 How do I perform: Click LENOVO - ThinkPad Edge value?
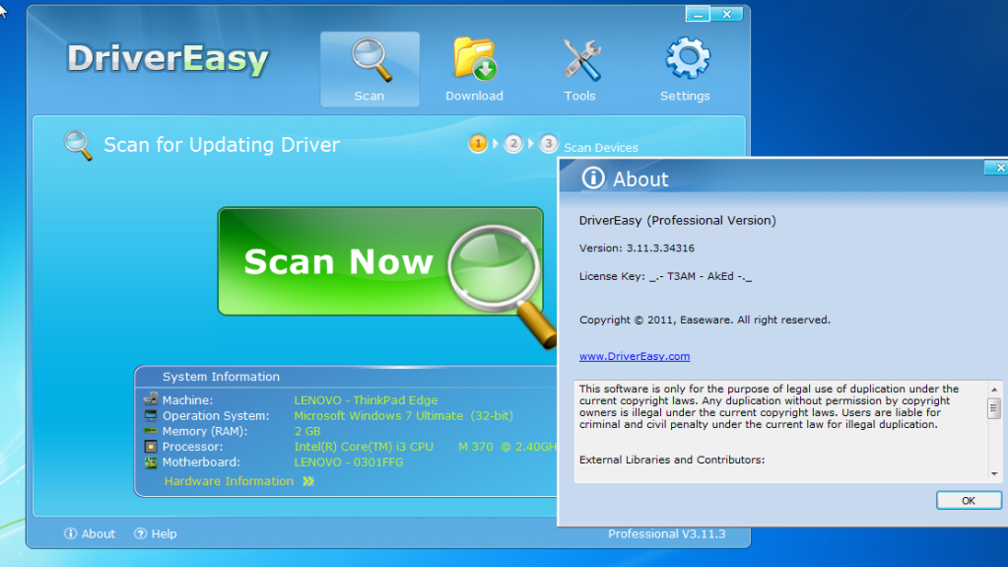point(366,399)
